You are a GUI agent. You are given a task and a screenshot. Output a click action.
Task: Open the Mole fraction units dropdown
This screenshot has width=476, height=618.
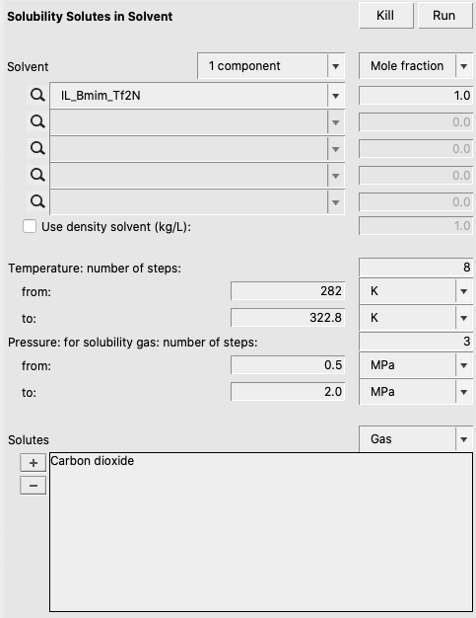(x=416, y=66)
